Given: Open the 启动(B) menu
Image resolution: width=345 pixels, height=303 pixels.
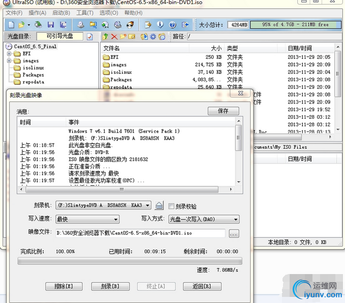Looking at the screenshot, I should (x=61, y=13).
